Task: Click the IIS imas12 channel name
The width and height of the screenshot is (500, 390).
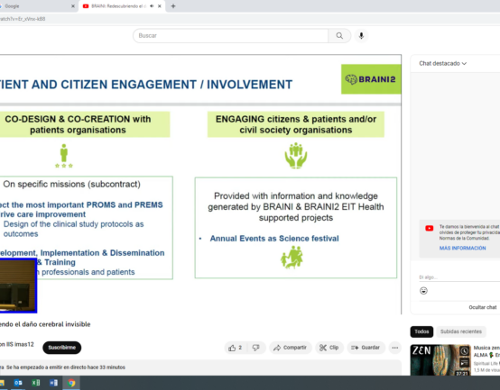Action: point(17,344)
